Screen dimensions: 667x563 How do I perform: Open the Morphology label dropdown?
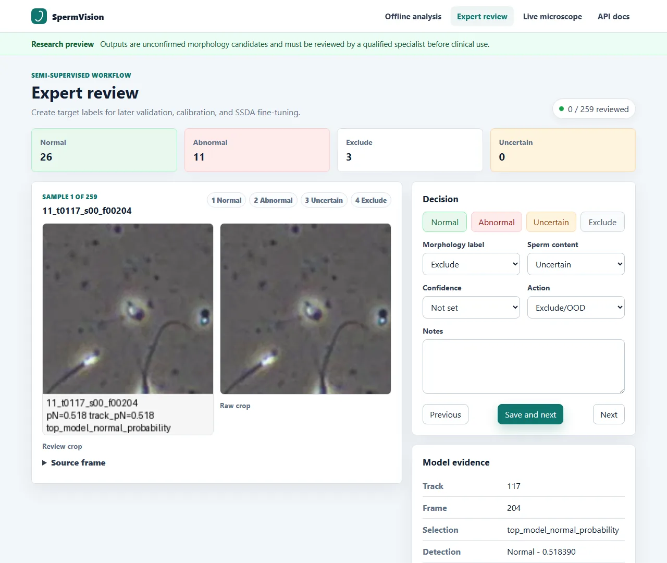point(471,264)
